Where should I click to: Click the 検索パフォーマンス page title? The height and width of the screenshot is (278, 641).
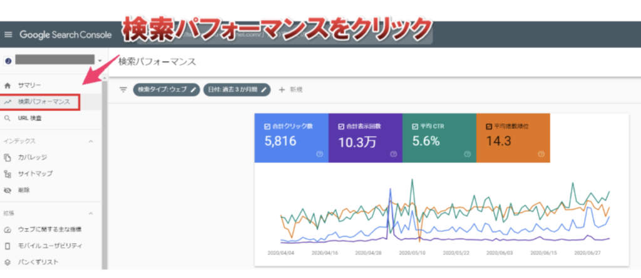pyautogui.click(x=157, y=62)
